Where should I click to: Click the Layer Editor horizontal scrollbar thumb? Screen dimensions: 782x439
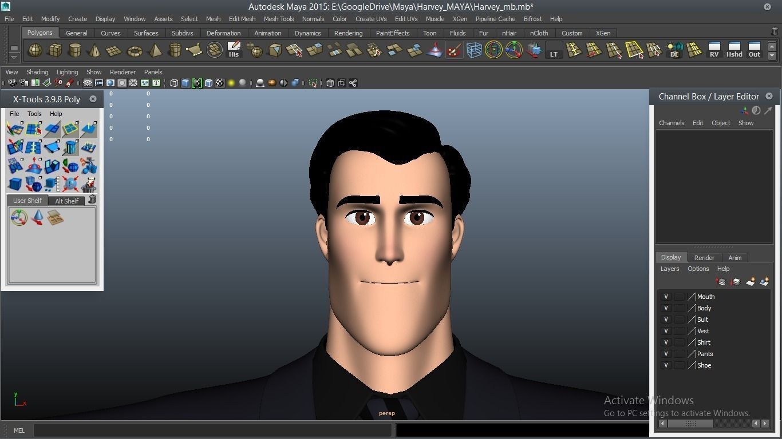tap(690, 424)
